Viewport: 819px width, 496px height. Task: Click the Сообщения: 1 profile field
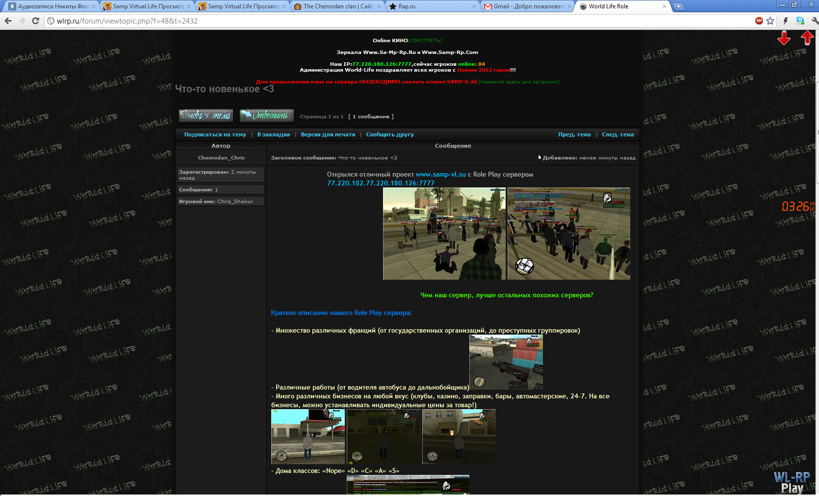[x=221, y=189]
